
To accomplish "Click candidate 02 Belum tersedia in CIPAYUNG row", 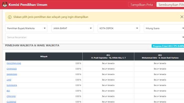I will click(160, 96).
